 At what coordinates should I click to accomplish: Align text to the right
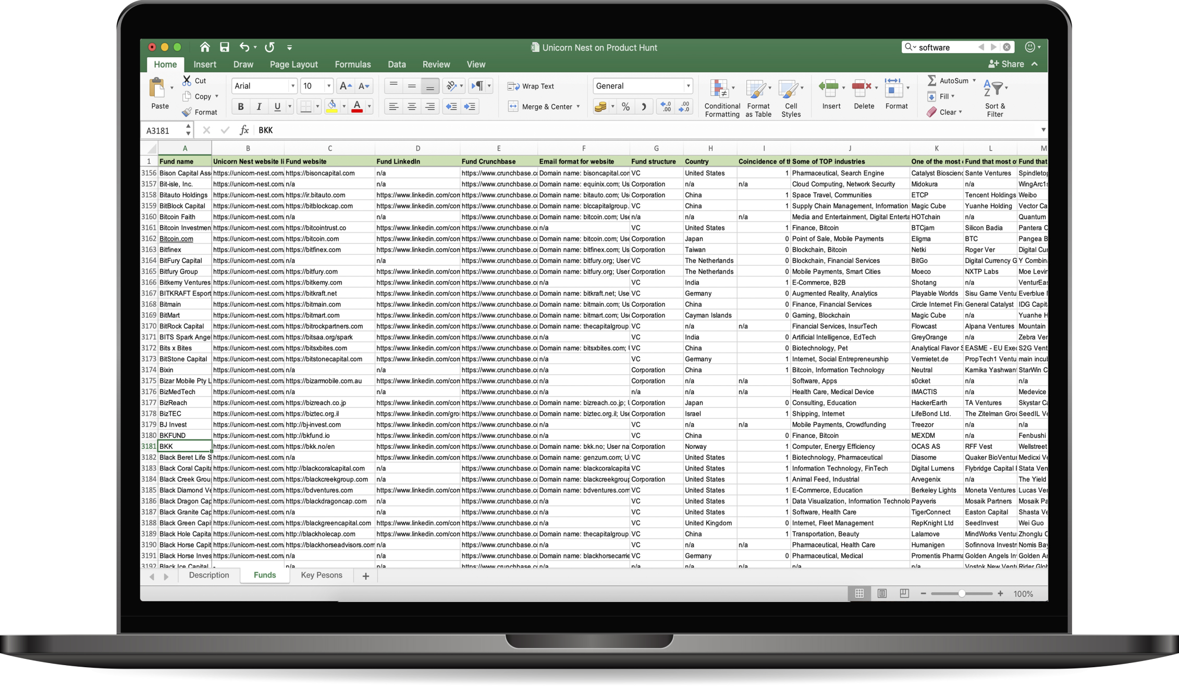tap(430, 107)
